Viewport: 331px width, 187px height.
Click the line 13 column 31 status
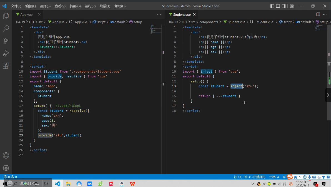(x=249, y=177)
